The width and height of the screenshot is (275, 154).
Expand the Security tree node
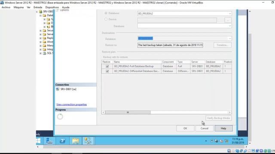pyautogui.click(x=40, y=30)
